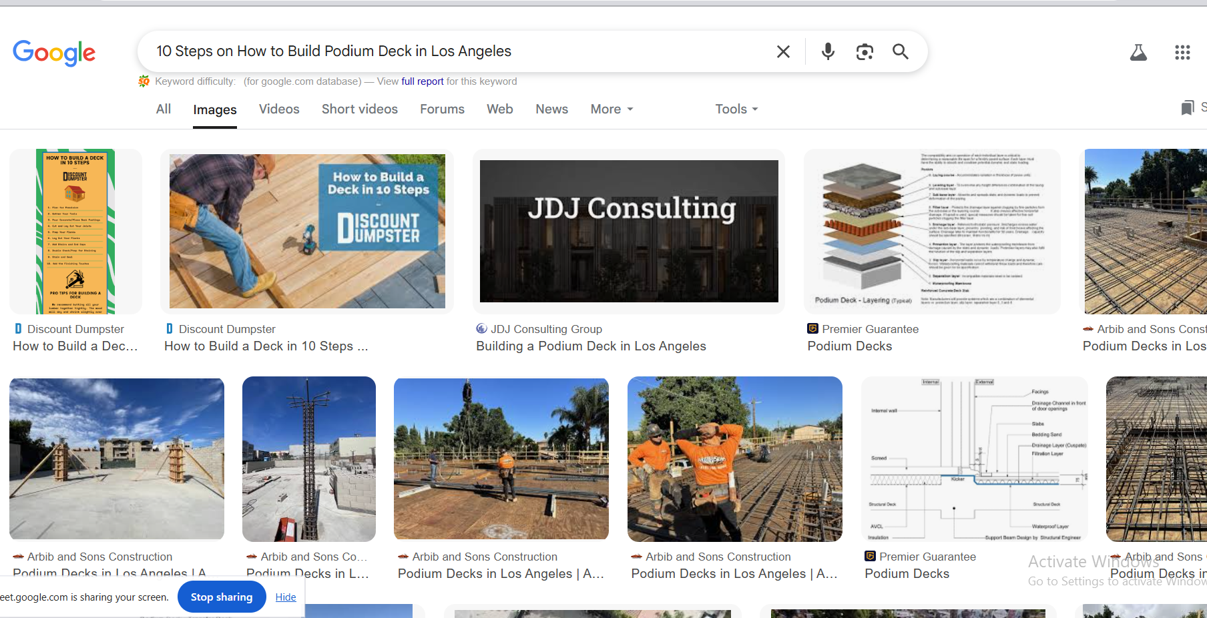Expand the More search filters dropdown
Screen dimensions: 1207x618
[612, 109]
